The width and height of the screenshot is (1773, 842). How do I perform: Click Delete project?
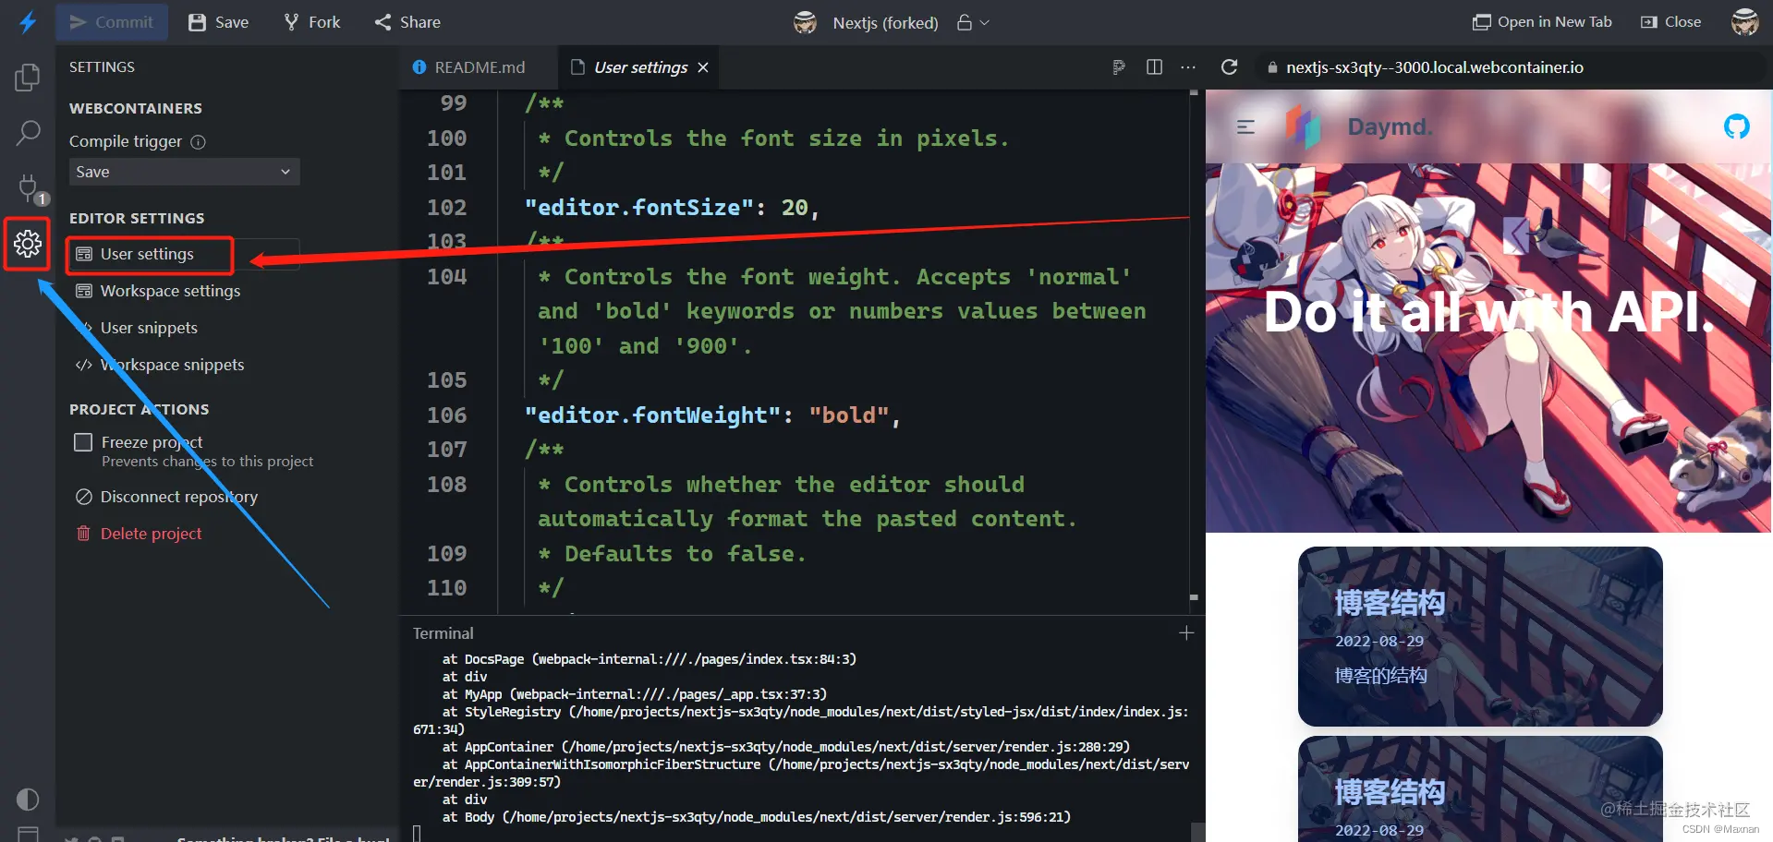139,534
